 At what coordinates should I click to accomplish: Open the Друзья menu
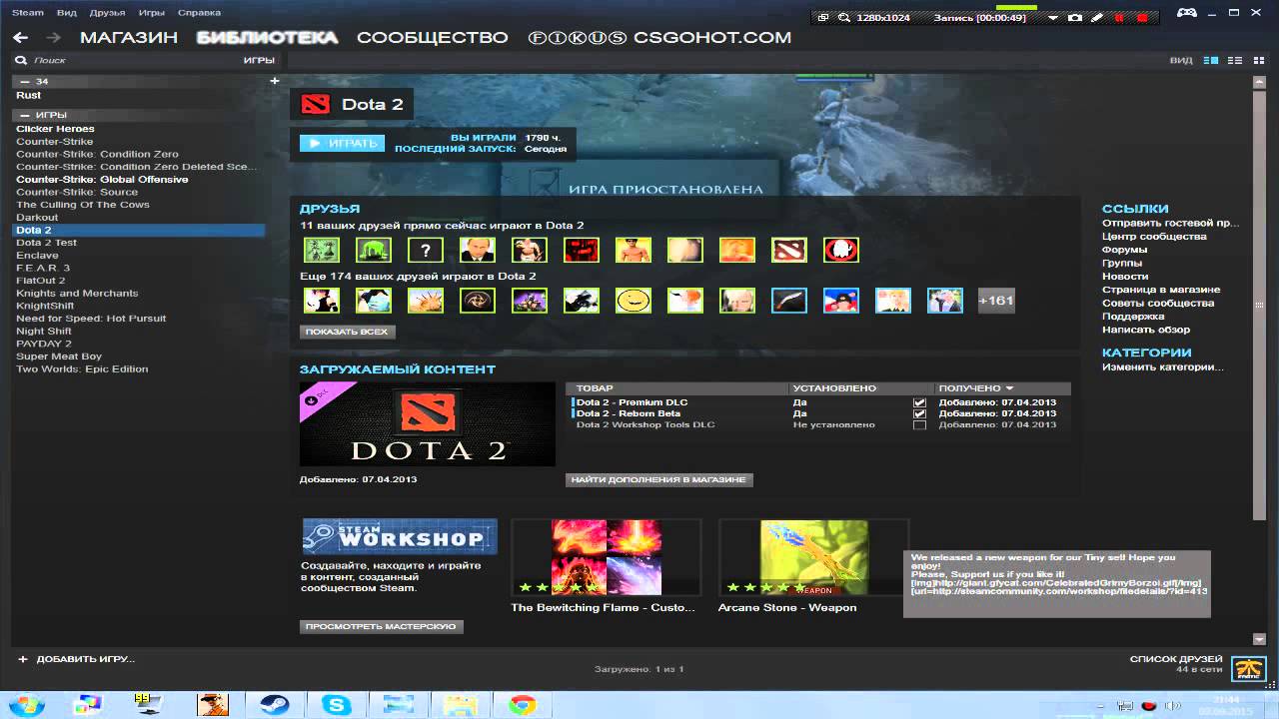[107, 13]
